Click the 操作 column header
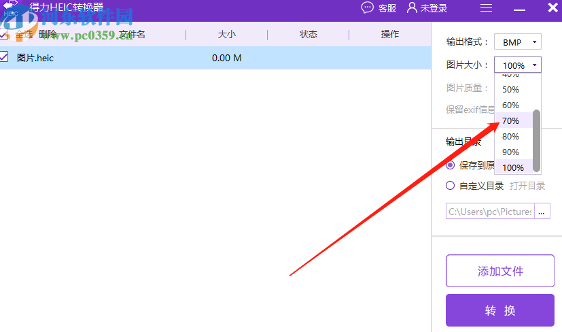 coord(390,35)
